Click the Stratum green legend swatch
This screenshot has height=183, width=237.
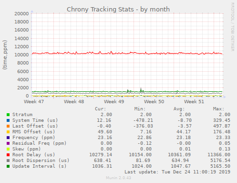(8, 115)
